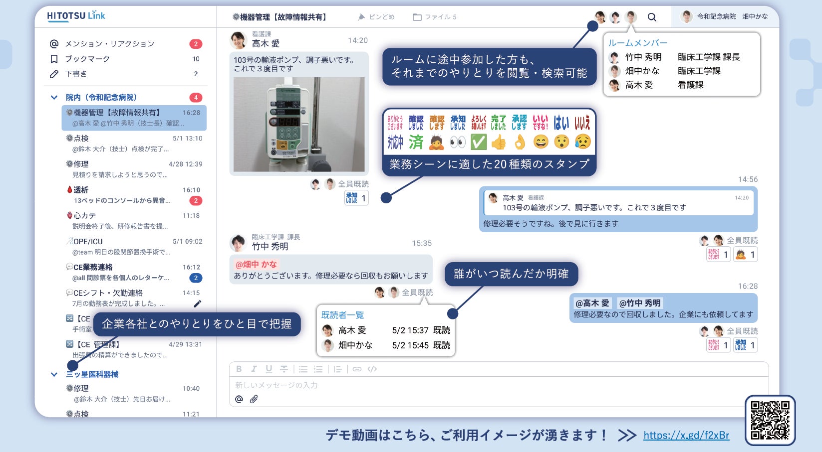This screenshot has width=822, height=452.
Task: Insert a code block in the editor
Action: click(x=372, y=369)
